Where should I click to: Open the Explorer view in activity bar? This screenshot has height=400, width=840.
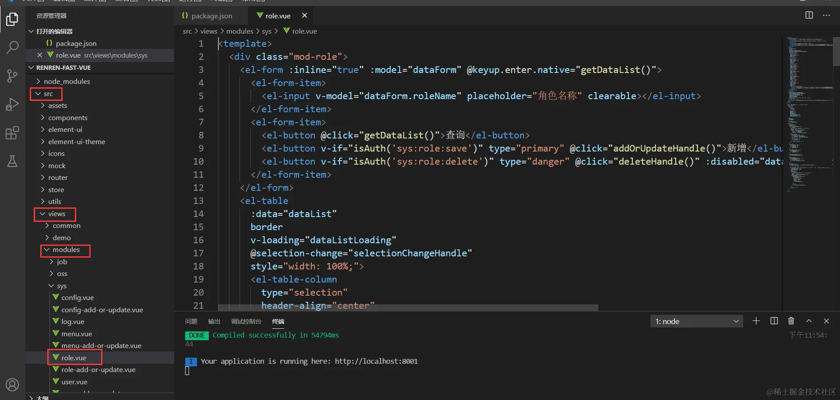pyautogui.click(x=12, y=19)
